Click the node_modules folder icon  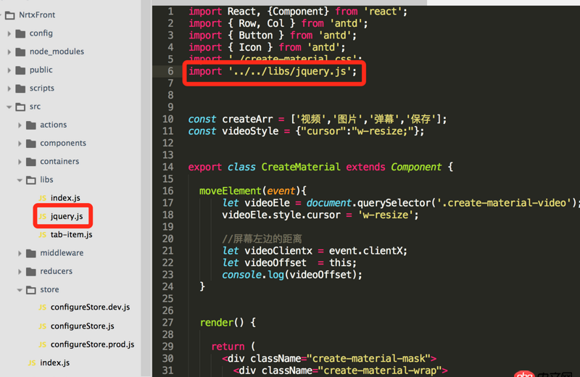tap(21, 51)
